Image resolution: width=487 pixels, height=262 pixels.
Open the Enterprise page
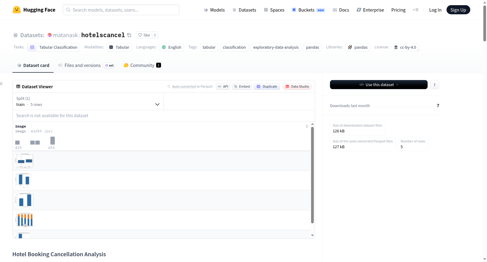370,10
